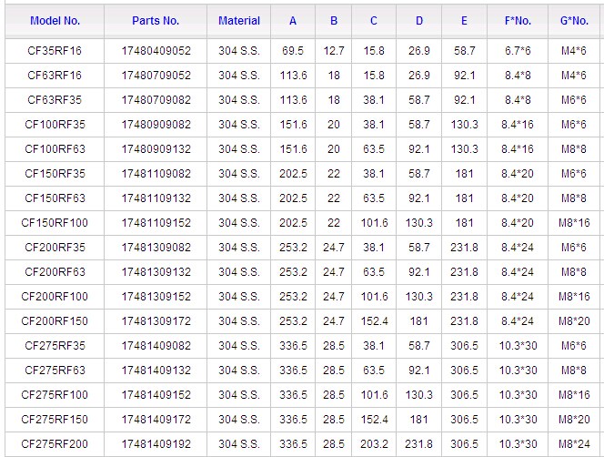
Task: Select model cell CF200RF150
Action: pyautogui.click(x=55, y=321)
